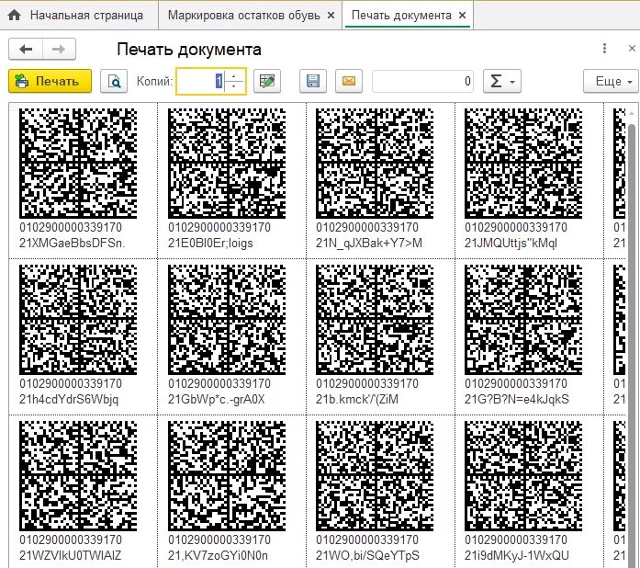Click text 21i9dMKyJ-1WxQU
Viewport: 640px width, 568px height.
[517, 555]
